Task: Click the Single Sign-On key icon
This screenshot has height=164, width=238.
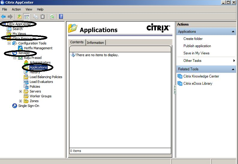Action: tap(15, 106)
